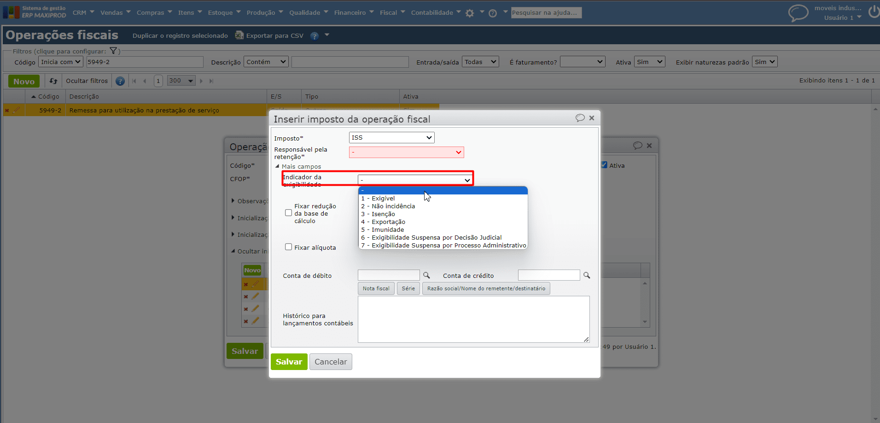The image size is (880, 423).
Task: Check the Fixar alíquota checkbox
Action: [x=288, y=247]
